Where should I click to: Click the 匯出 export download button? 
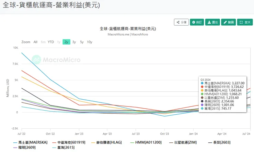(212, 22)
